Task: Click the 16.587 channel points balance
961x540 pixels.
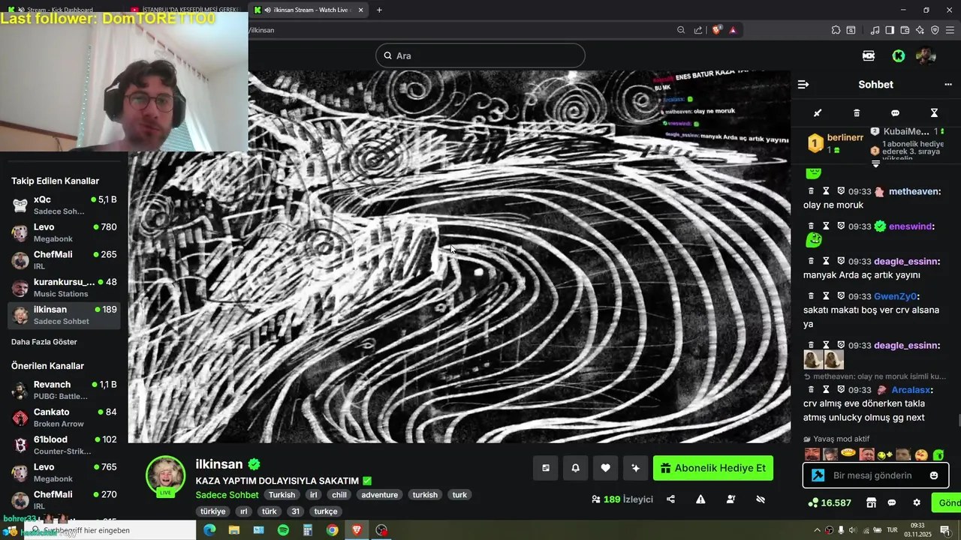Action: click(x=830, y=502)
